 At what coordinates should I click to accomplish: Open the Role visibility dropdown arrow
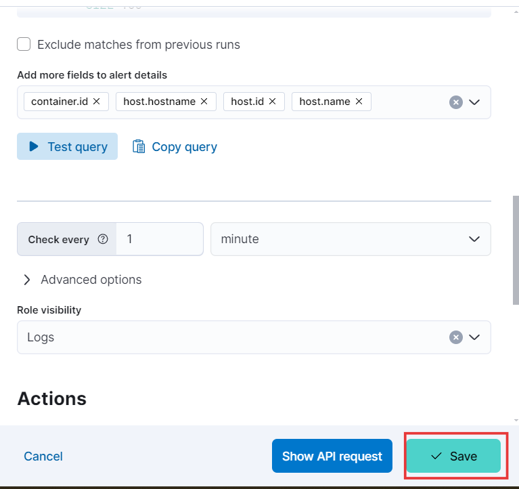[x=474, y=337]
